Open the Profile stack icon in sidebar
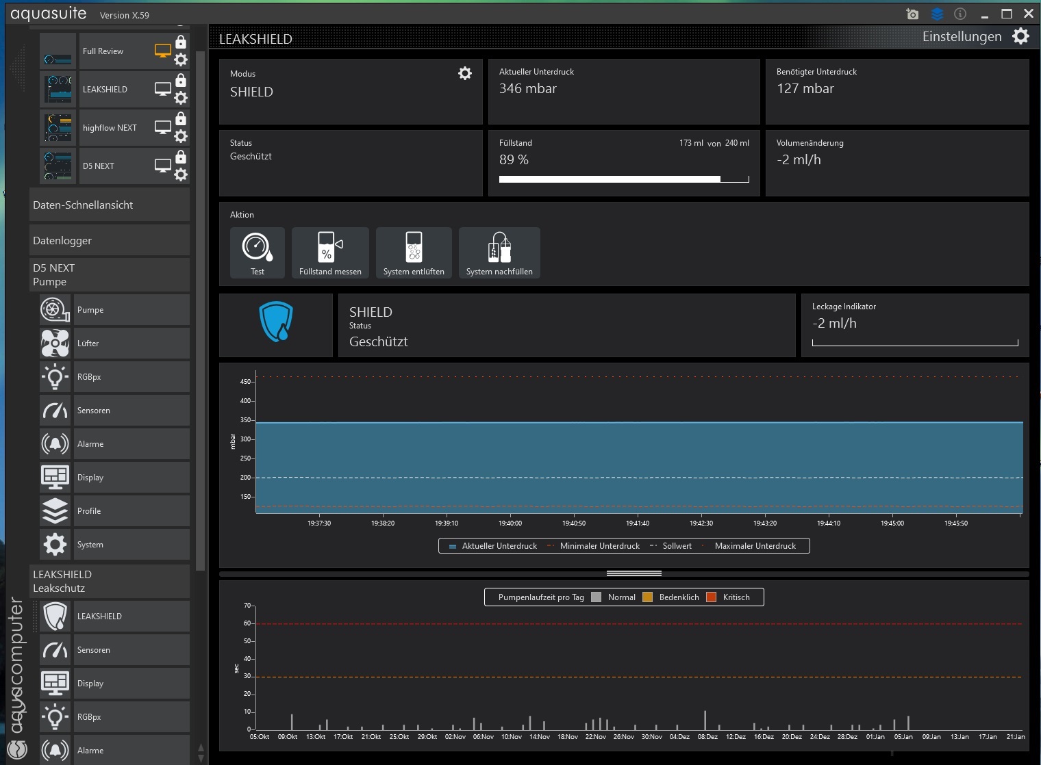 [55, 511]
